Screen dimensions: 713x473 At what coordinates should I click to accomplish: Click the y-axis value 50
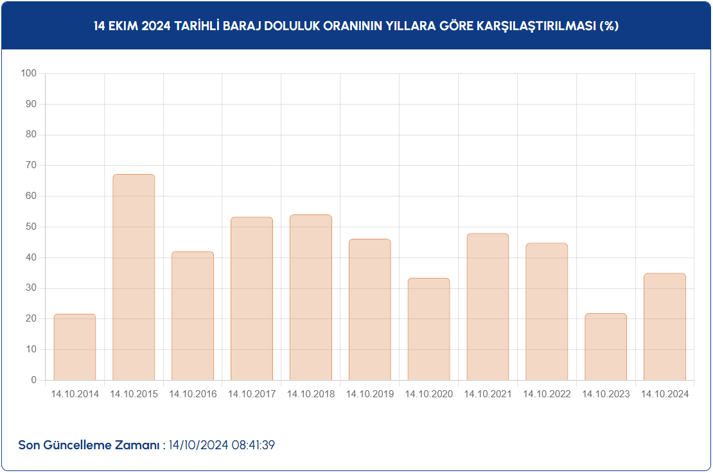[x=31, y=227]
